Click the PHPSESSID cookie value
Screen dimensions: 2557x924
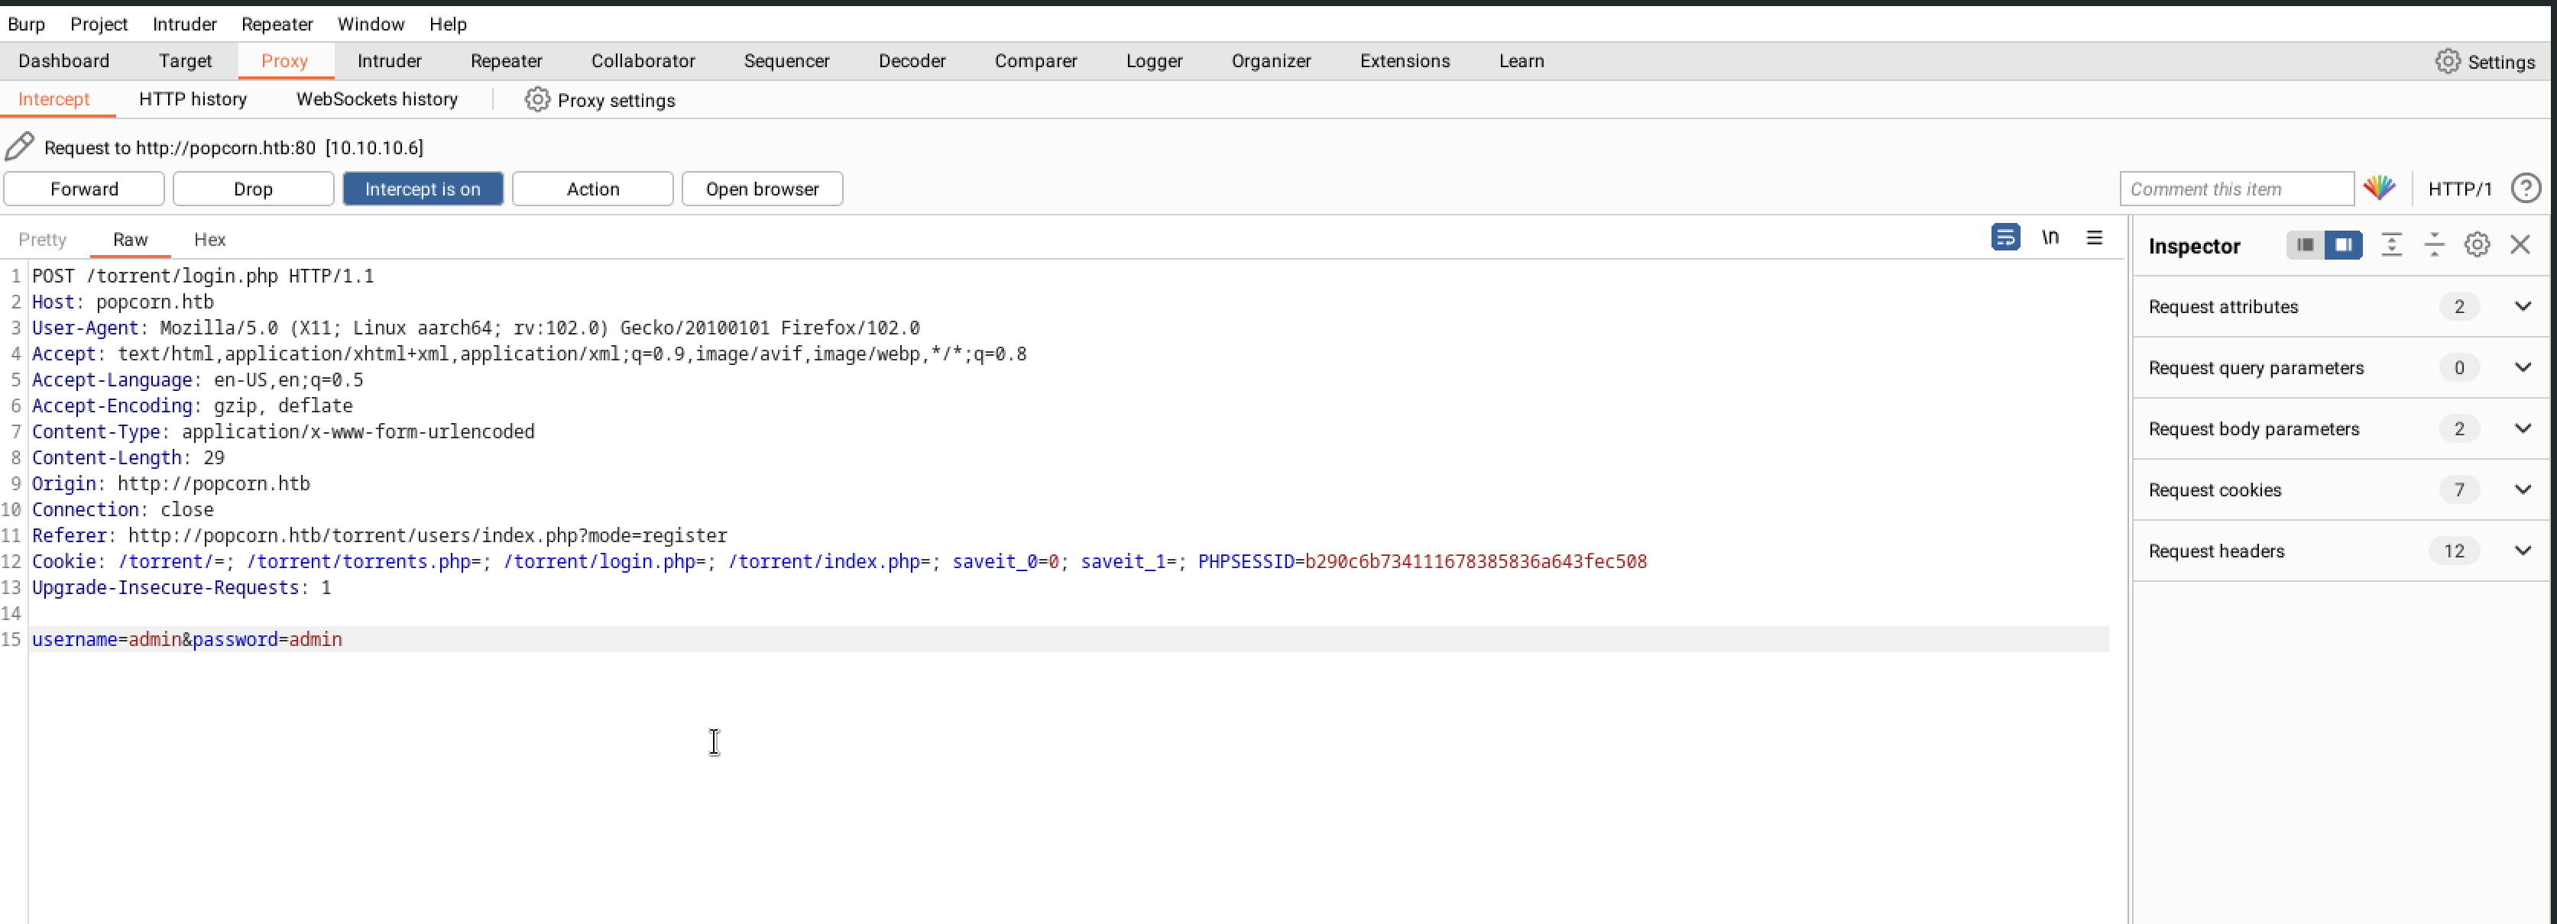click(x=1475, y=561)
